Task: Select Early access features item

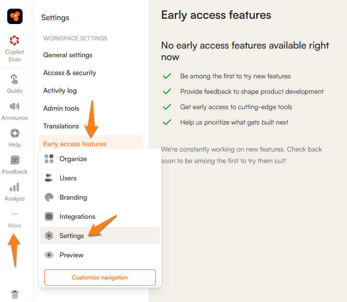Action: pos(75,143)
